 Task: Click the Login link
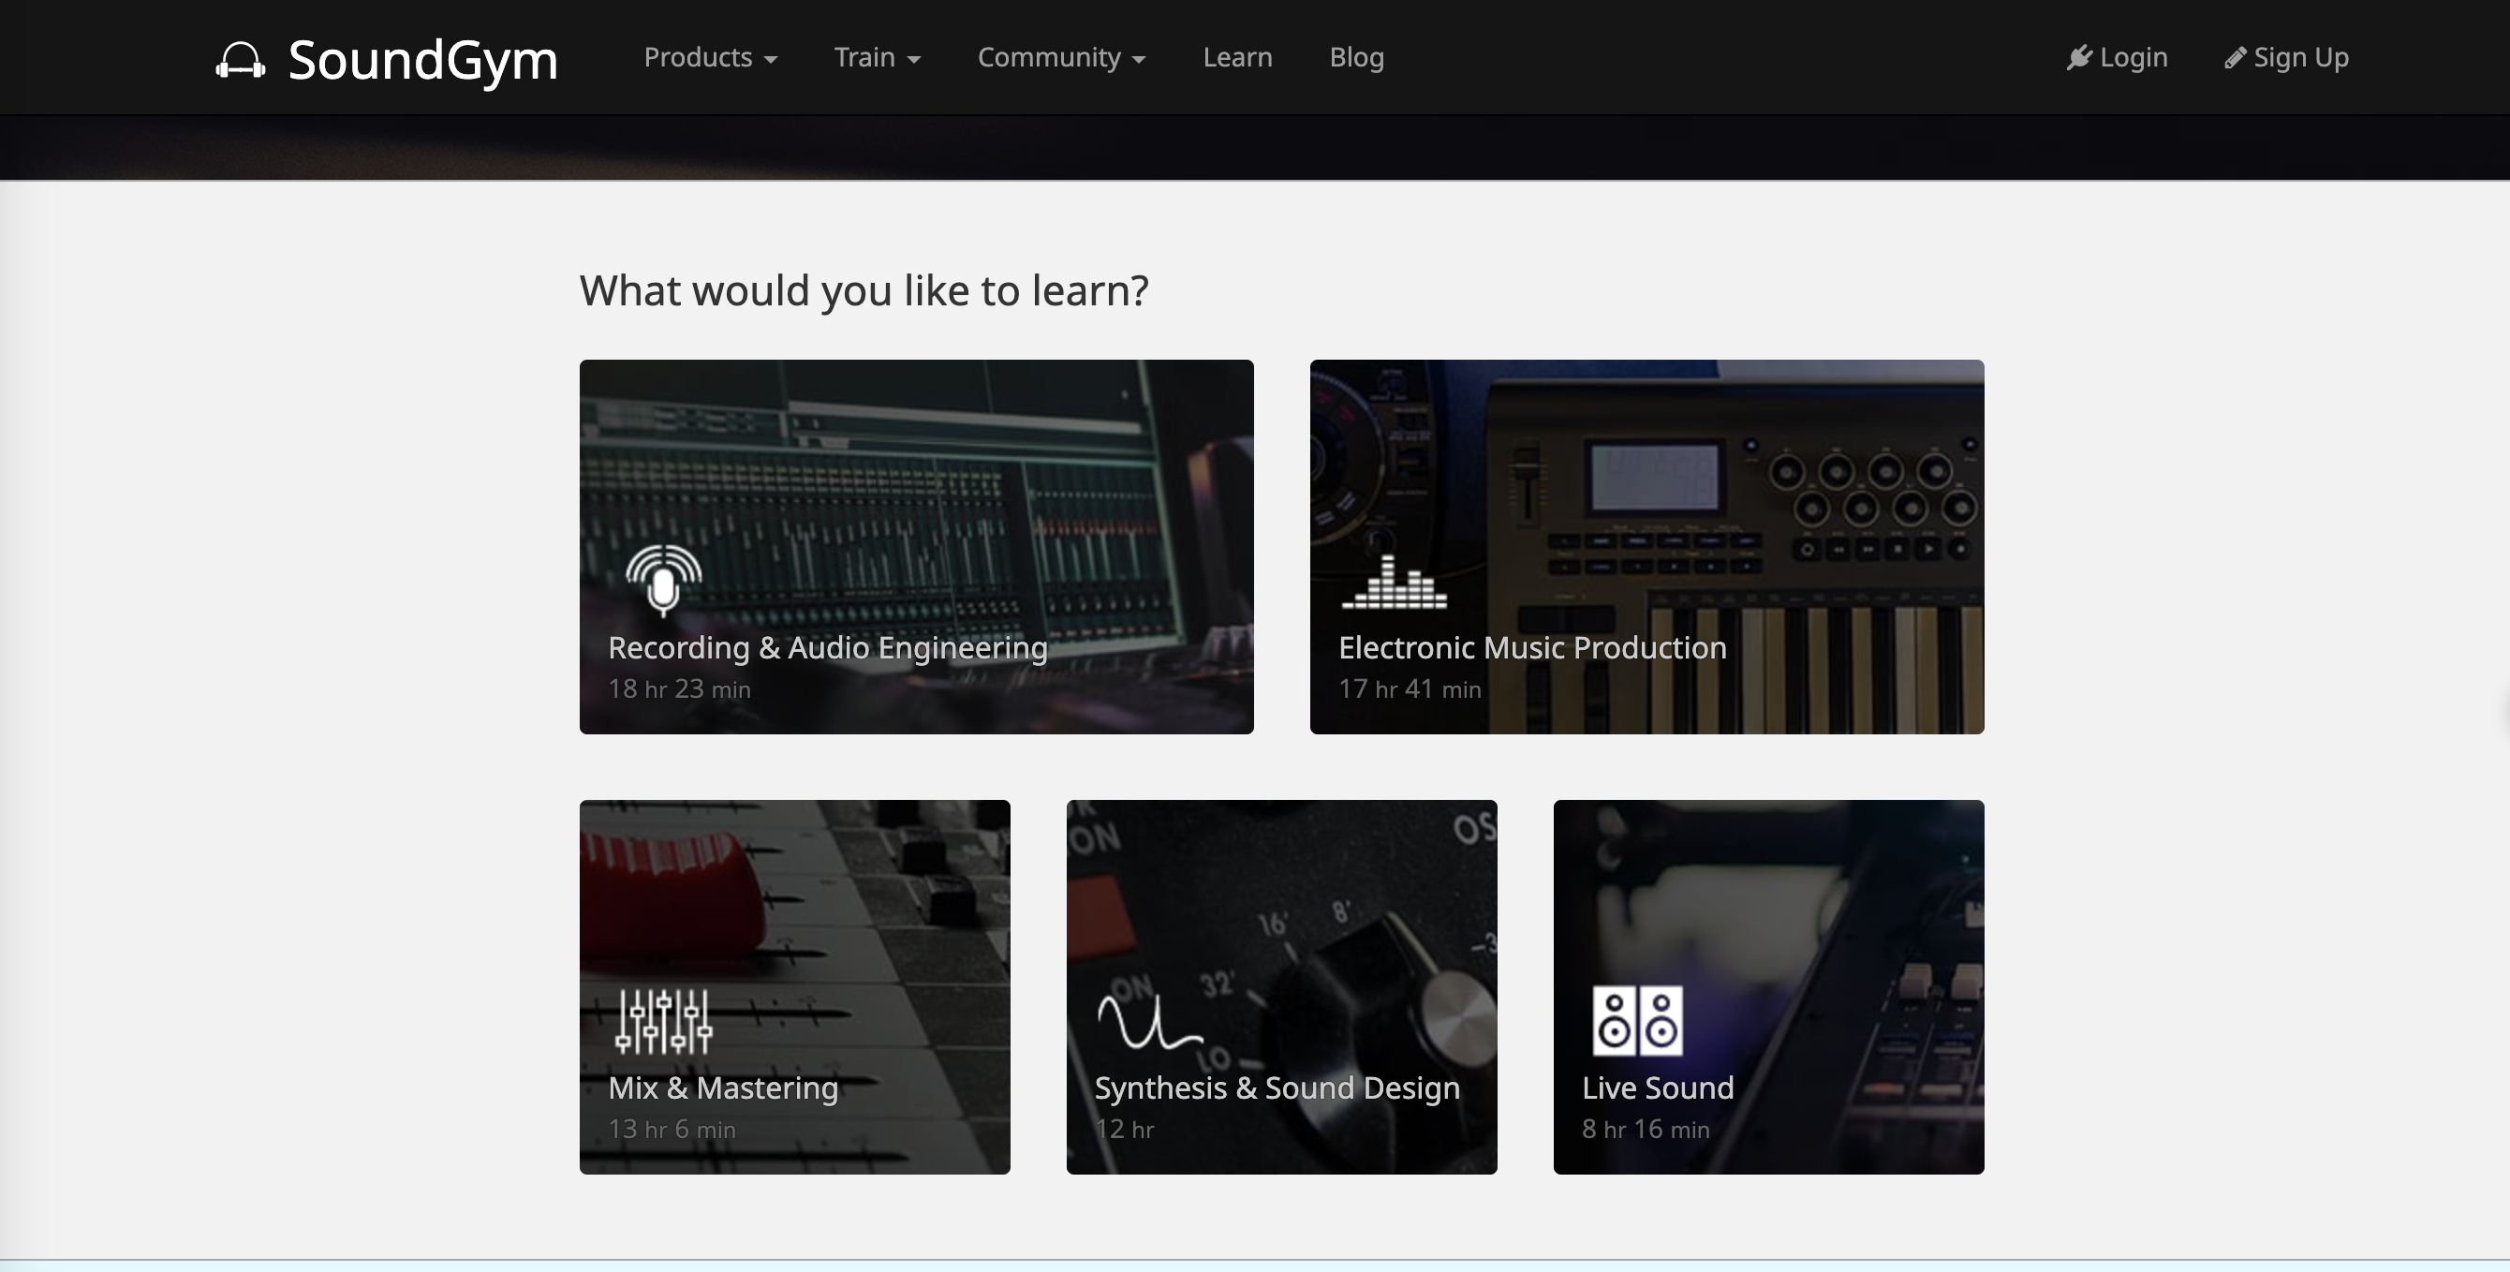[2133, 57]
